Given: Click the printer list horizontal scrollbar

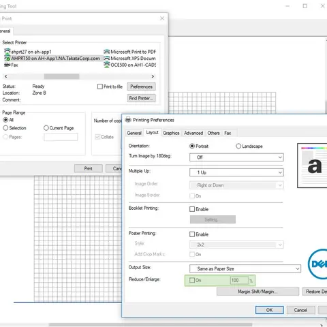Looking at the screenshot, I should [x=79, y=76].
